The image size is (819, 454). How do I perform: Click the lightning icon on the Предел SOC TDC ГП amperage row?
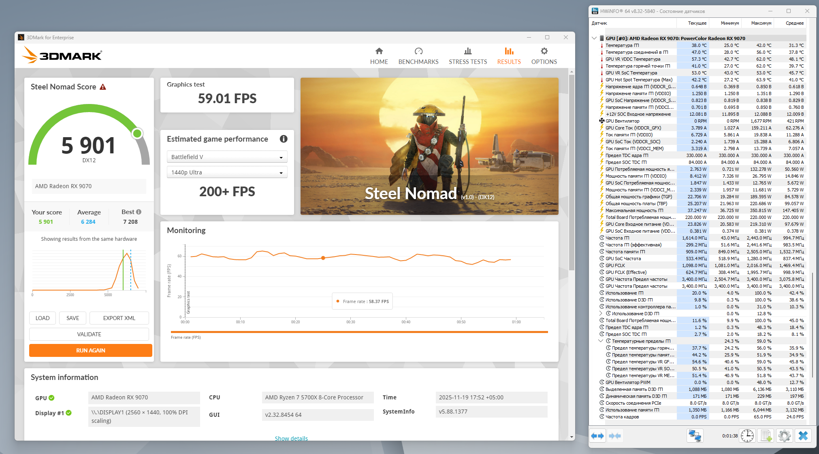(602, 162)
